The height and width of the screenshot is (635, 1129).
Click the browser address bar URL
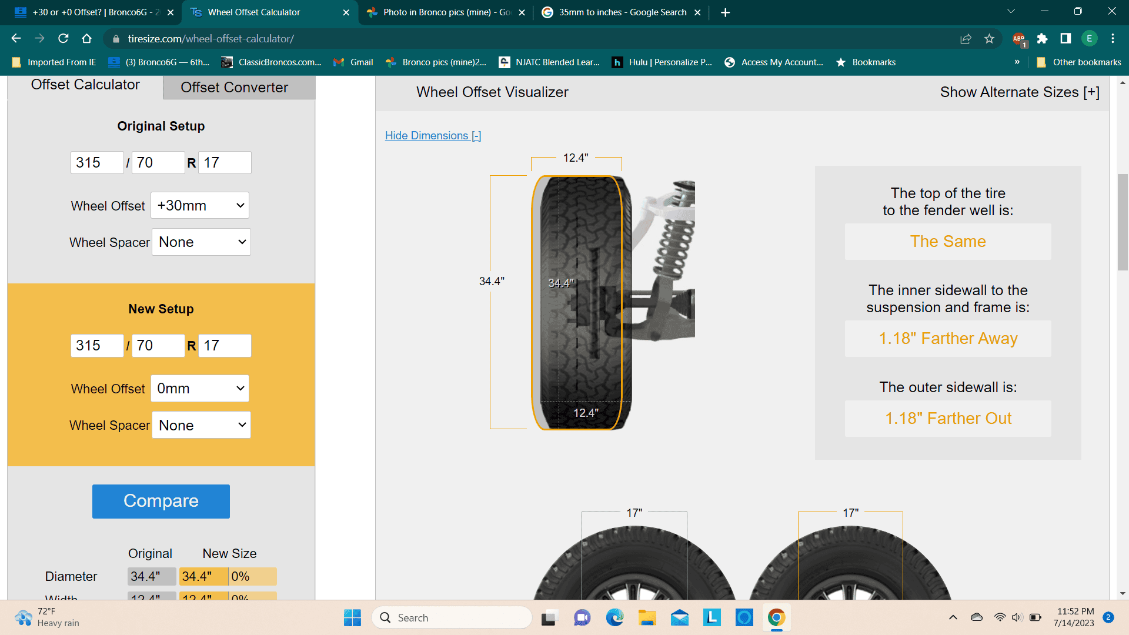point(211,39)
